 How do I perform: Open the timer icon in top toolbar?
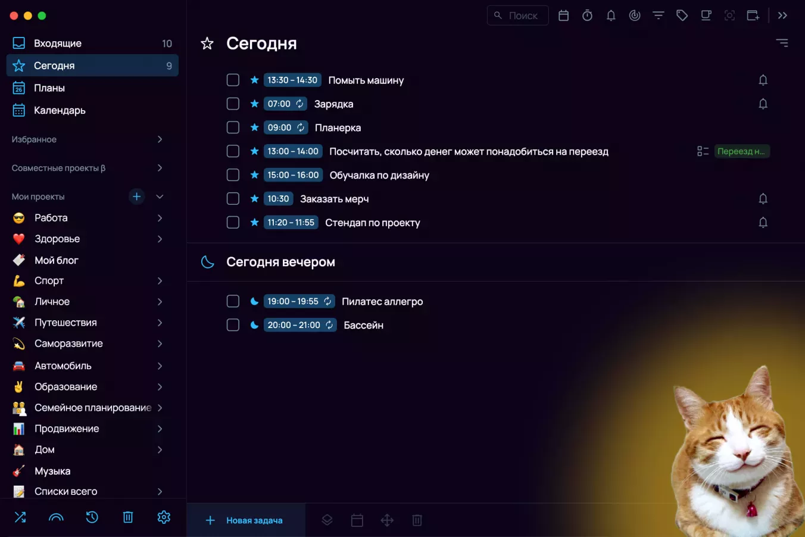coord(587,15)
